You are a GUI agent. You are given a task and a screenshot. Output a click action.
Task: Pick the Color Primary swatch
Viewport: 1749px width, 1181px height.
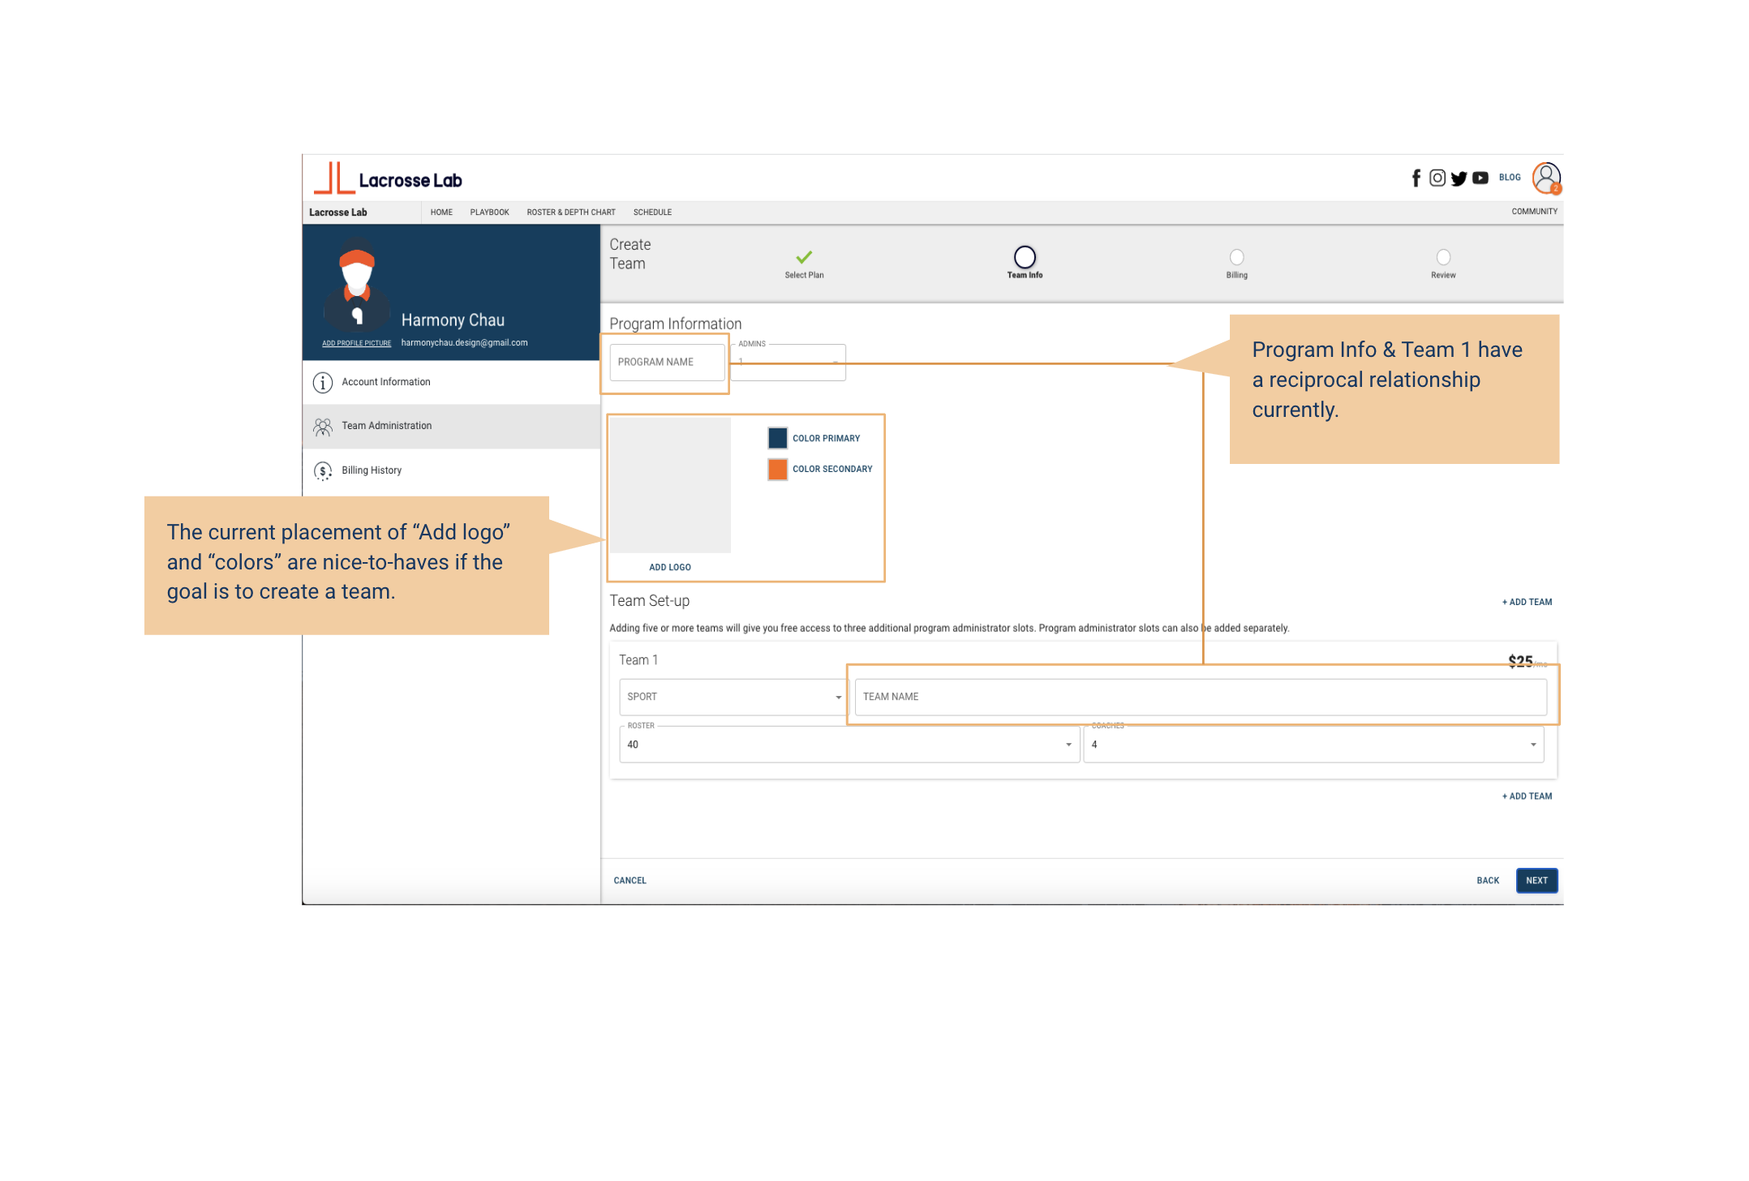click(x=777, y=438)
